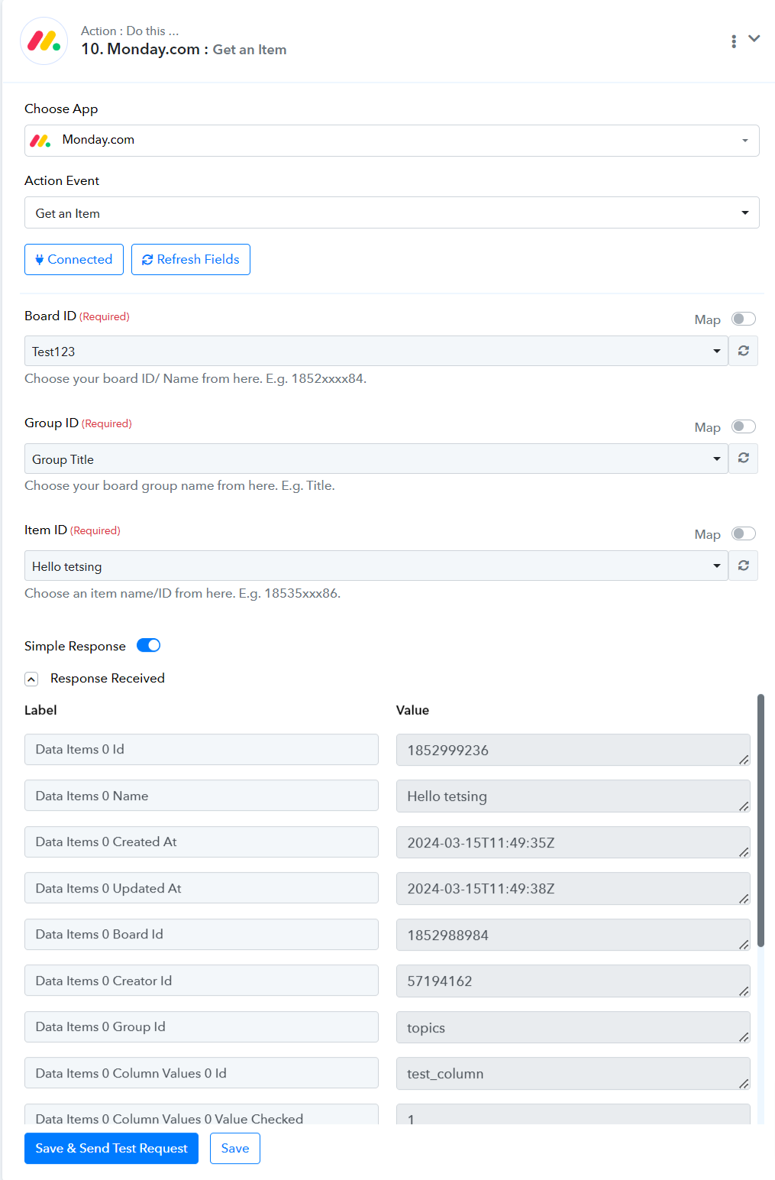Click the Data Items 0 Updated At label
Viewport: 775px width, 1180px height.
pos(202,888)
